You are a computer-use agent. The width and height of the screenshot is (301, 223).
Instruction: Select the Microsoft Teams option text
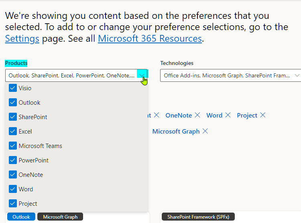40,146
